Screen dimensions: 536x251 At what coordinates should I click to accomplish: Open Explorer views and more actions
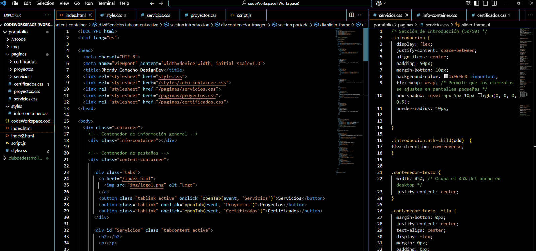tap(47, 15)
